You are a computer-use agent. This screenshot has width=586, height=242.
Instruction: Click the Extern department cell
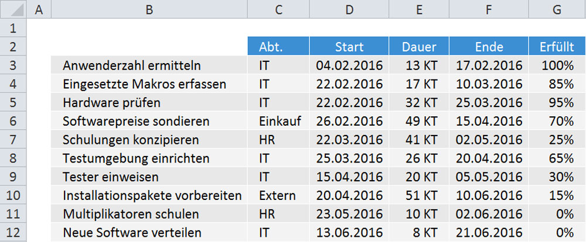click(277, 195)
